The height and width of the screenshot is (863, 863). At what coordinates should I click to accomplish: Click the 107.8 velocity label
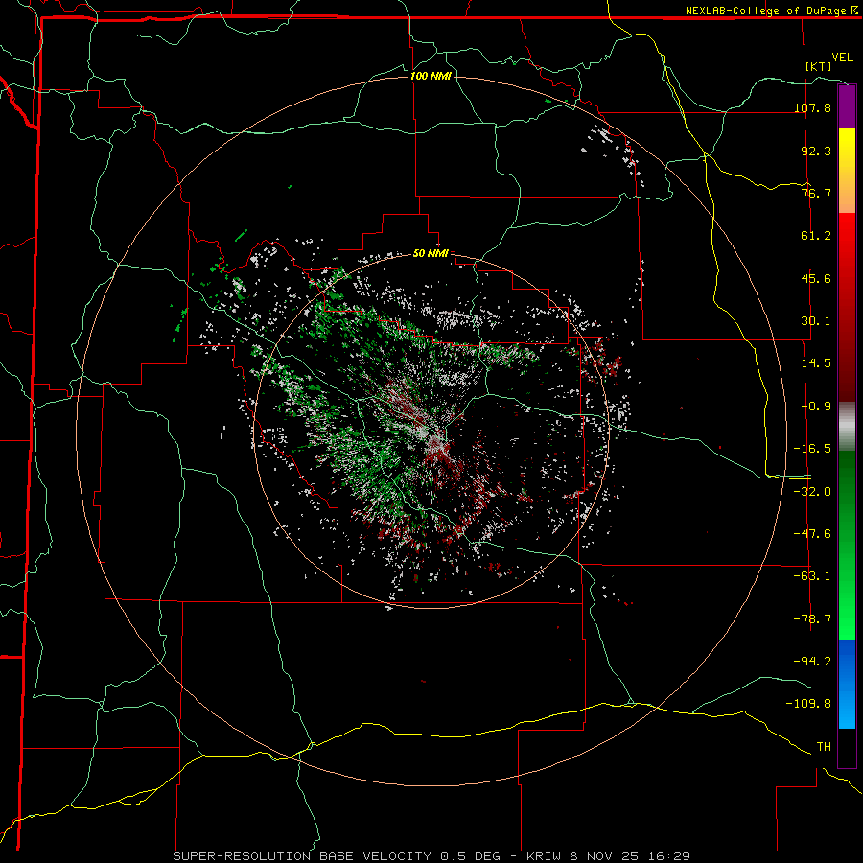(812, 107)
